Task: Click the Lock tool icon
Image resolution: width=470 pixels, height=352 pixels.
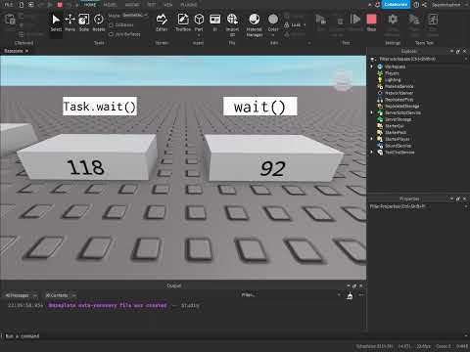Action: (287, 24)
